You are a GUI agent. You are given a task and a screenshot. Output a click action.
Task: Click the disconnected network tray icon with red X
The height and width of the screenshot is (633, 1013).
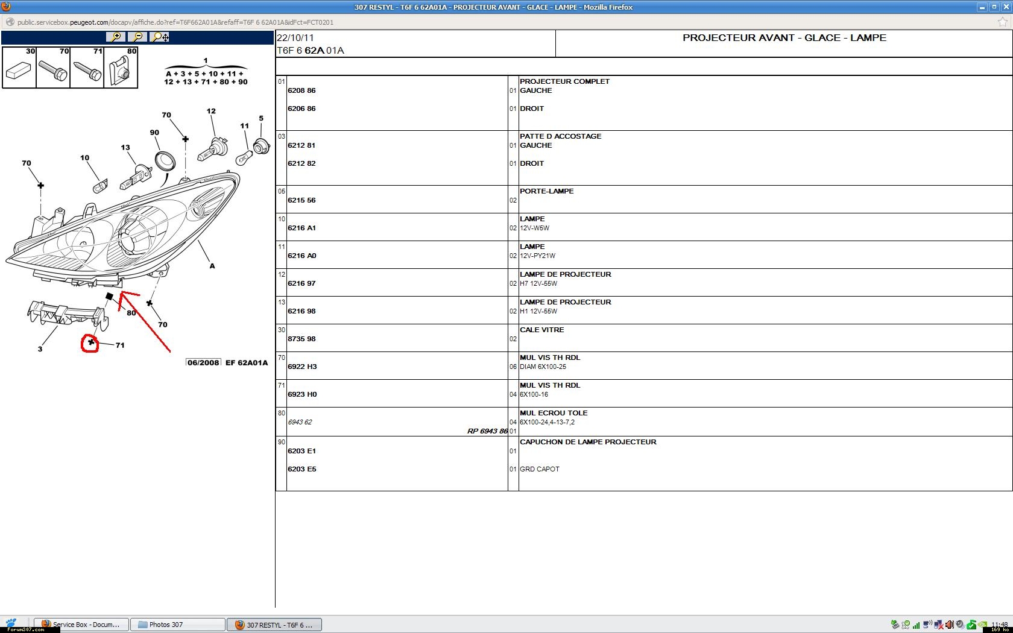[939, 625]
